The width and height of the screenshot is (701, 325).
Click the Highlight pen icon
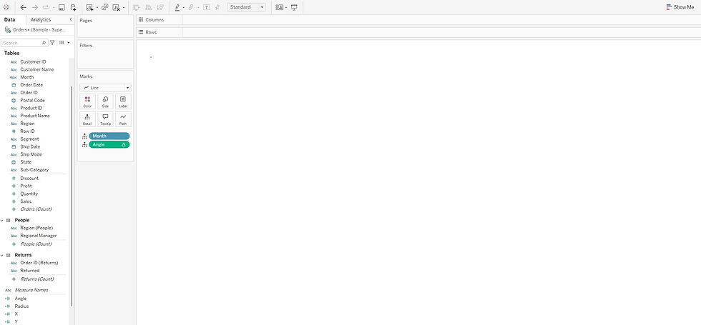click(177, 7)
